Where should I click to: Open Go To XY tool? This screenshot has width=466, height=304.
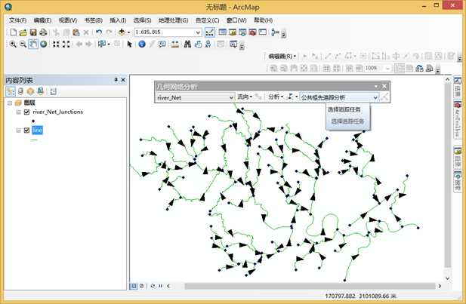208,45
